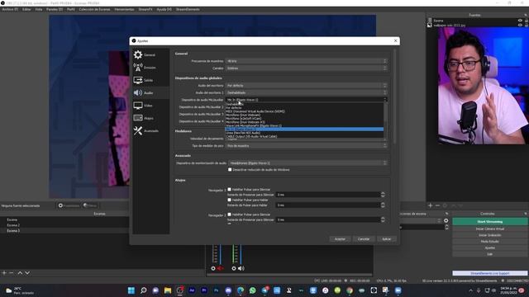Click first 'Retardo de Pulsar para Hablar' field
This screenshot has width=529, height=297.
point(328,205)
